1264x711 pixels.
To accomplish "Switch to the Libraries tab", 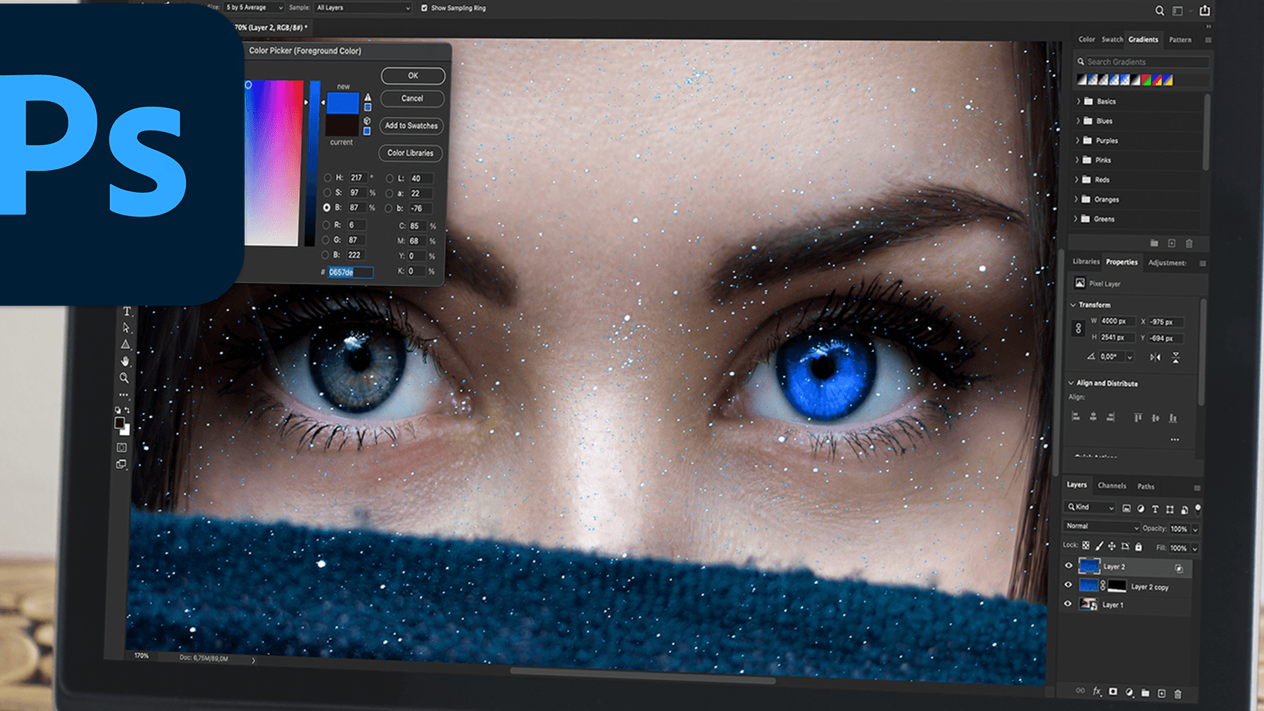I will (x=1086, y=262).
